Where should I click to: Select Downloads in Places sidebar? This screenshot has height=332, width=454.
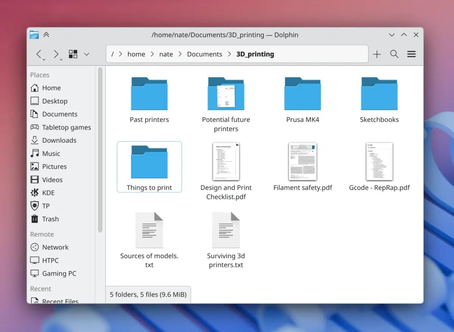pos(59,140)
